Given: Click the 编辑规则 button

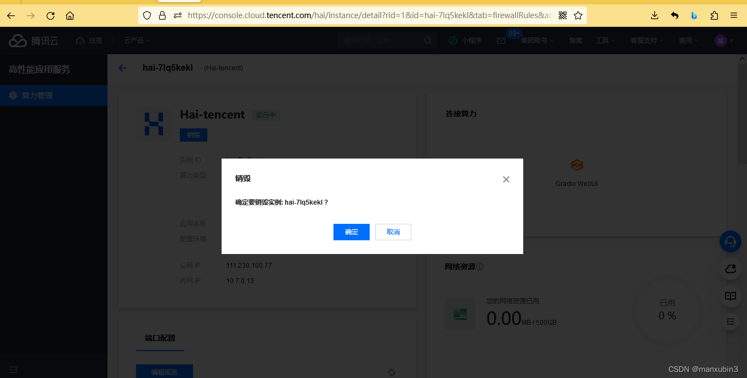Looking at the screenshot, I should 165,371.
